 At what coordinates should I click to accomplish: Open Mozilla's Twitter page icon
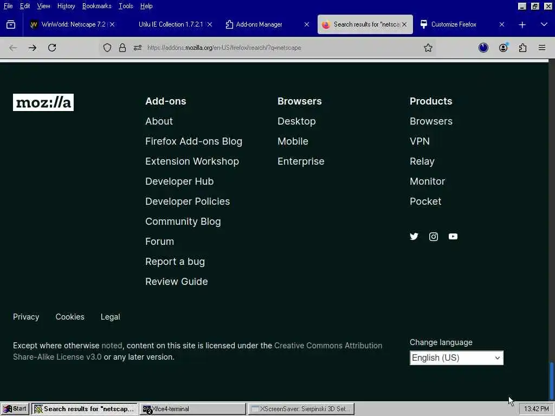click(x=414, y=236)
